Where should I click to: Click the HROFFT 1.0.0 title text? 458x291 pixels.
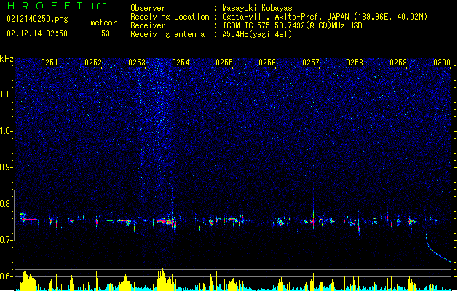(x=58, y=6)
